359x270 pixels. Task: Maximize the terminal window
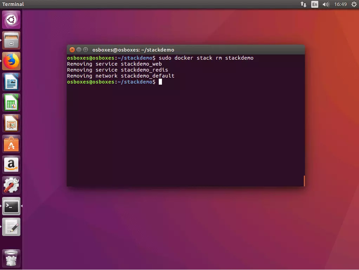coord(85,50)
